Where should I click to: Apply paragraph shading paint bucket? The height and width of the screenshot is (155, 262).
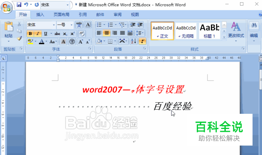99,41
